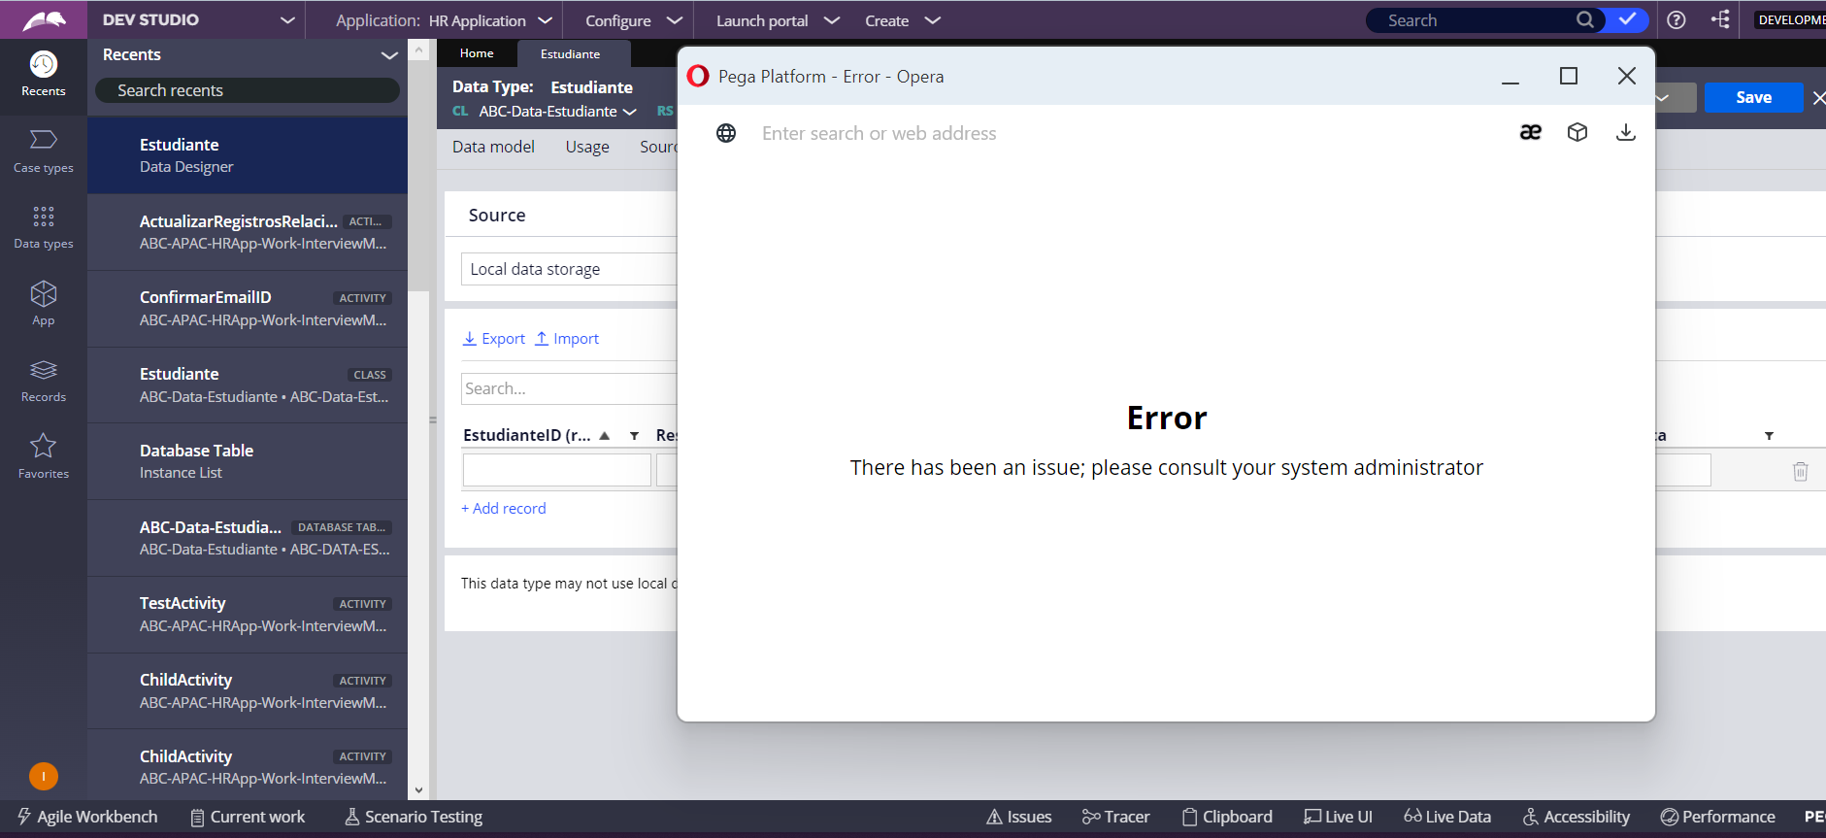This screenshot has width=1826, height=838.
Task: Click the blue checkmark button beside search
Action: (1627, 19)
